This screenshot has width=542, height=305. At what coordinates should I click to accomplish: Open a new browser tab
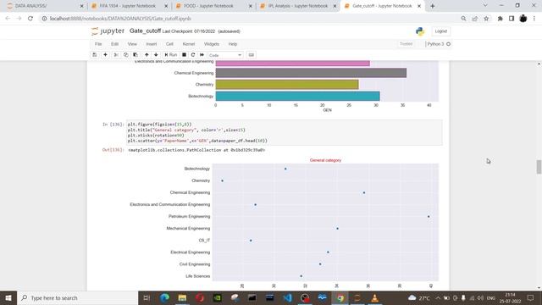click(x=433, y=6)
